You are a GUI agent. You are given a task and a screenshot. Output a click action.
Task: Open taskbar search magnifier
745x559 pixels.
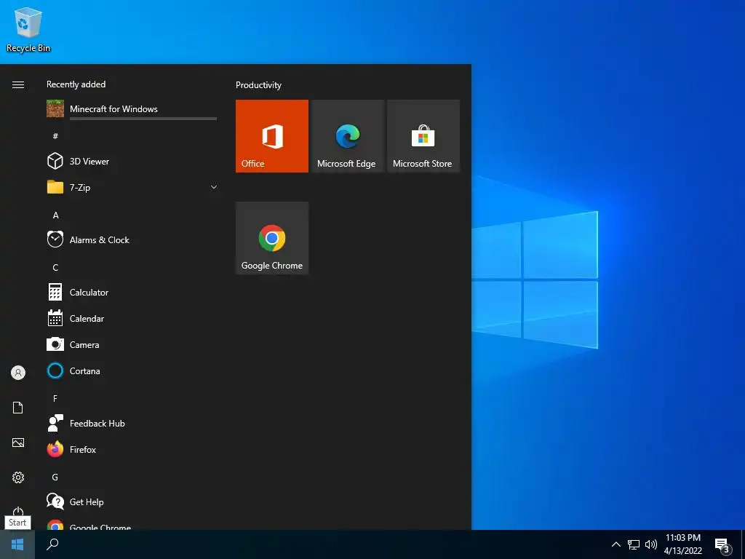point(52,544)
